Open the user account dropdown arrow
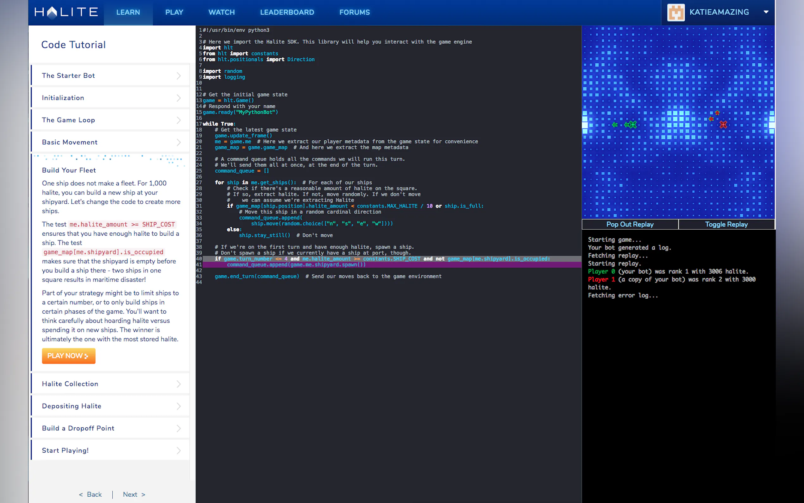Screen dimensions: 804x503 click(766, 12)
